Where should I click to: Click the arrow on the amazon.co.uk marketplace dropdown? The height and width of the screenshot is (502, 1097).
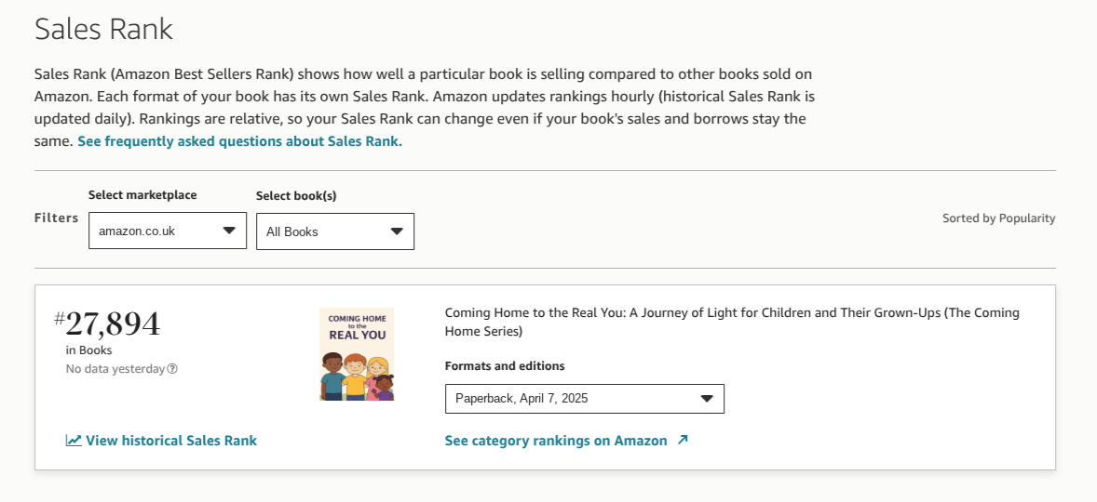pyautogui.click(x=229, y=231)
